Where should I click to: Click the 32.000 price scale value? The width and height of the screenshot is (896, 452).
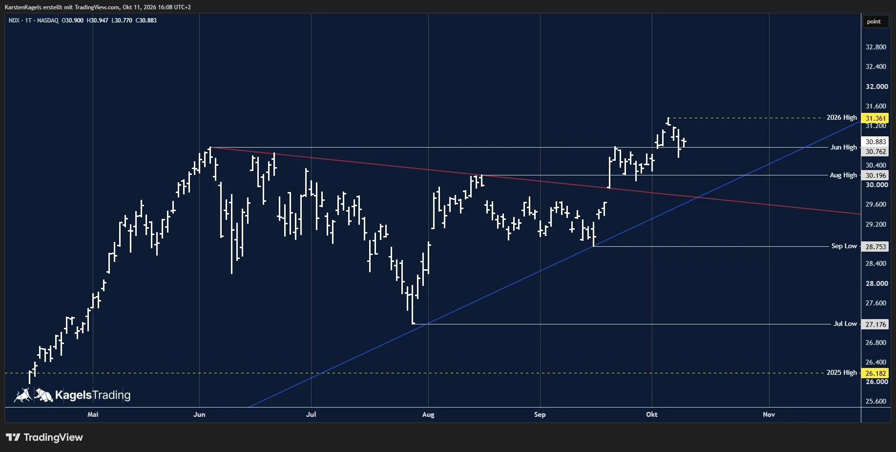pyautogui.click(x=876, y=86)
